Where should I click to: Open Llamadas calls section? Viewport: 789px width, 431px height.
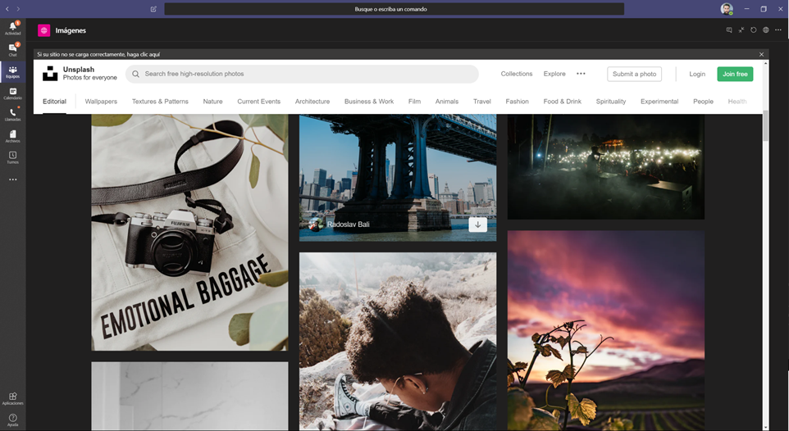pyautogui.click(x=12, y=114)
